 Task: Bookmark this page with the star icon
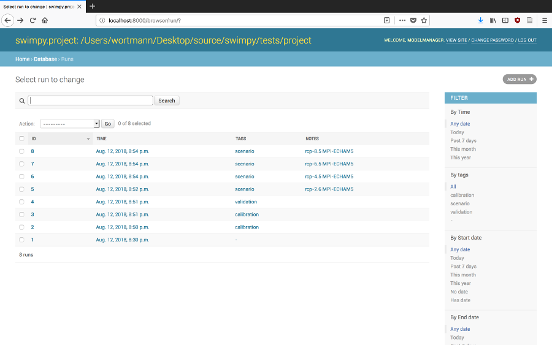424,20
